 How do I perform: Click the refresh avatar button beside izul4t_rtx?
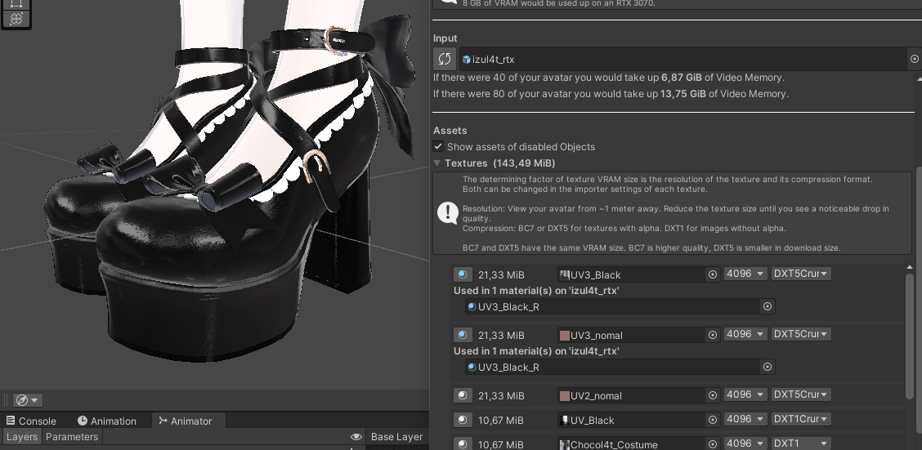[x=444, y=59]
